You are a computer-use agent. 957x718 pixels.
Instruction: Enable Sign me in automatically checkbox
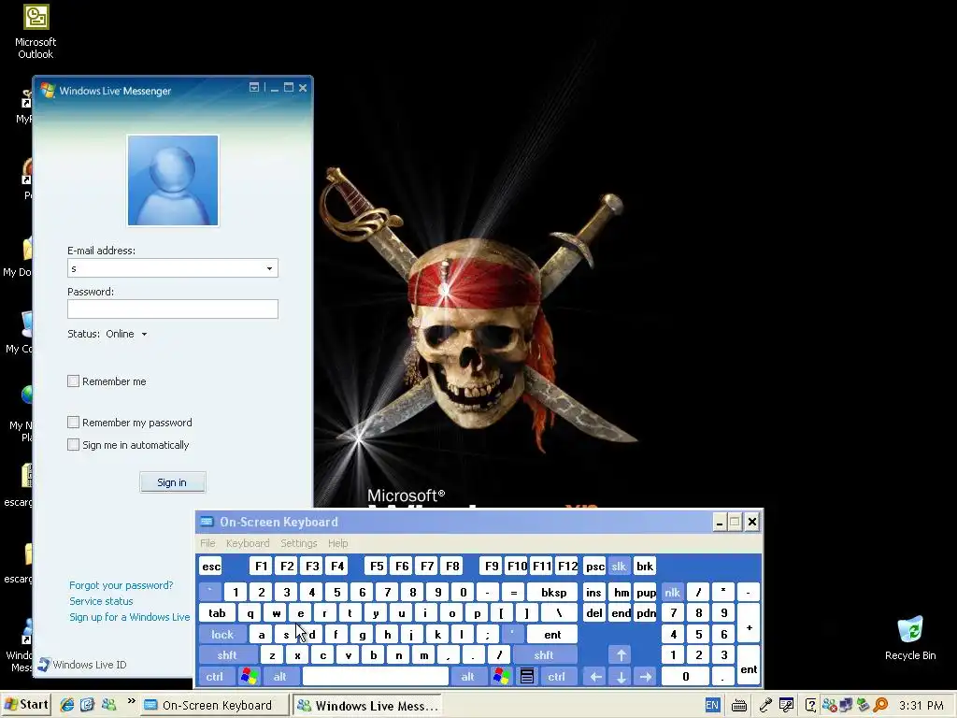coord(73,444)
